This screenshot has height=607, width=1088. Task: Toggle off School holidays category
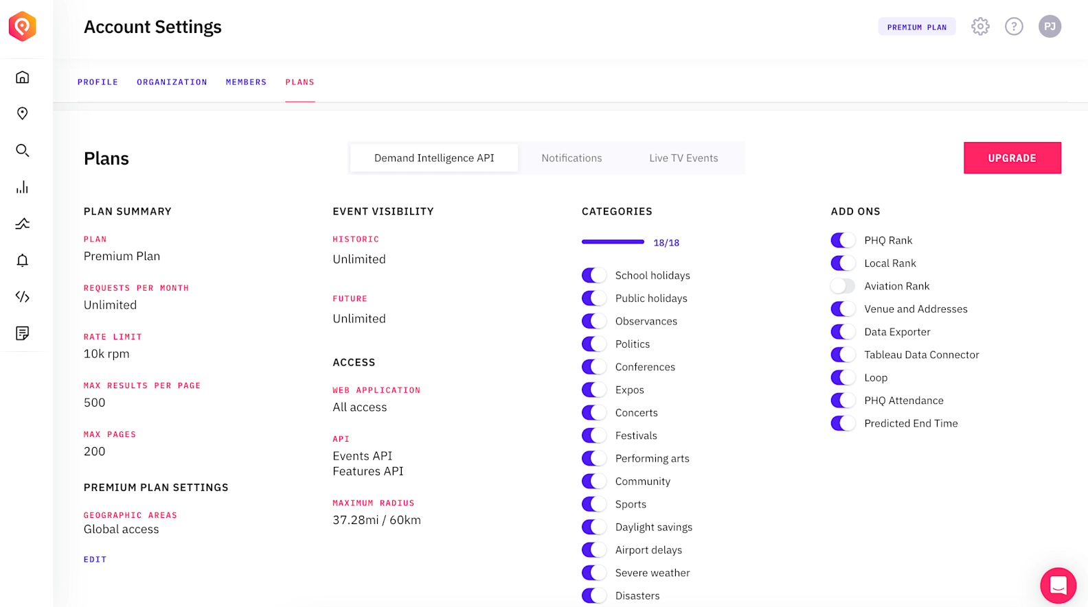[594, 276]
